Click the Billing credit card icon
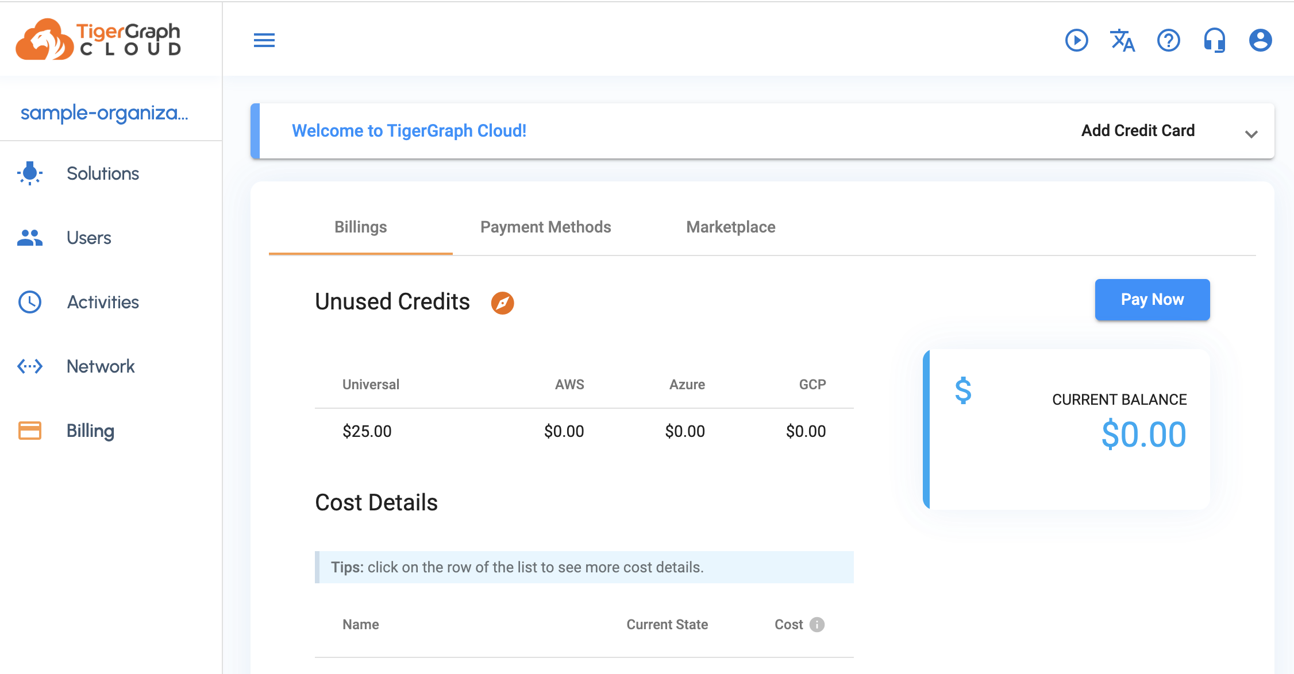1294x674 pixels. (x=30, y=431)
